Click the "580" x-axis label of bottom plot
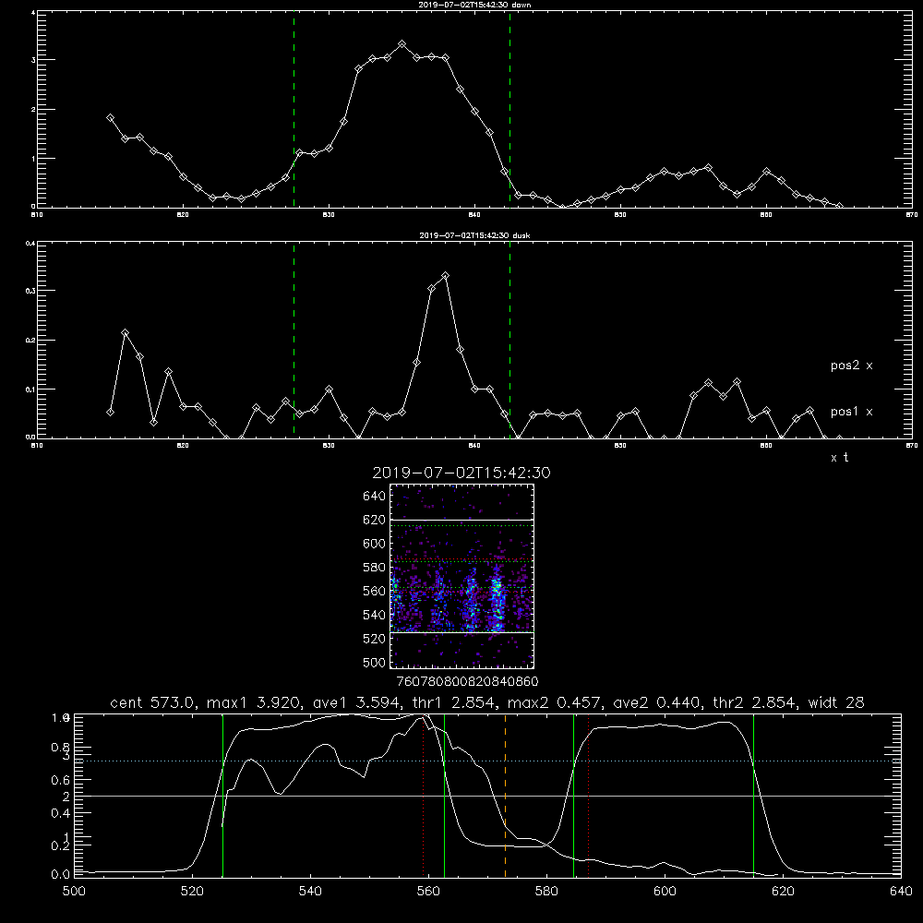This screenshot has width=923, height=923. [x=546, y=892]
